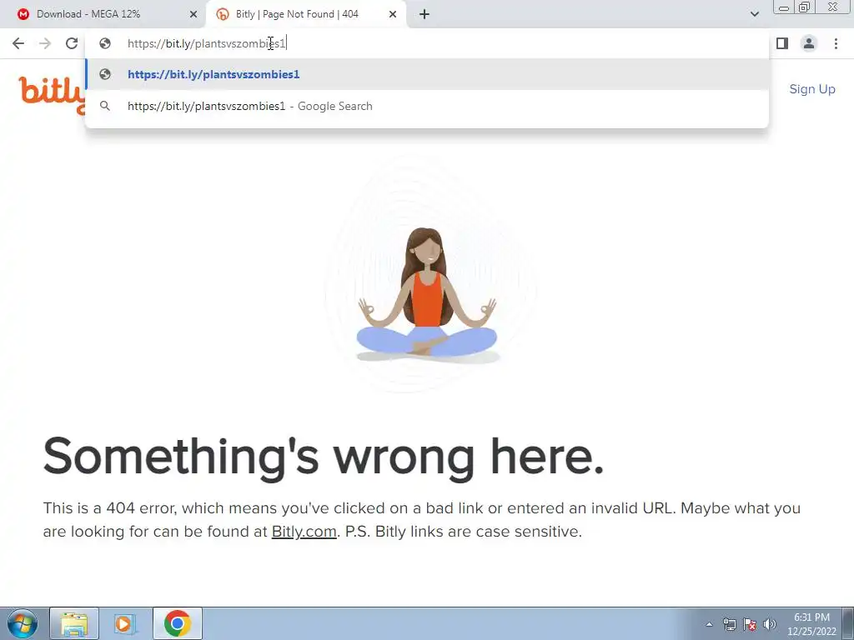Open the Chrome profile avatar

pyautogui.click(x=809, y=43)
